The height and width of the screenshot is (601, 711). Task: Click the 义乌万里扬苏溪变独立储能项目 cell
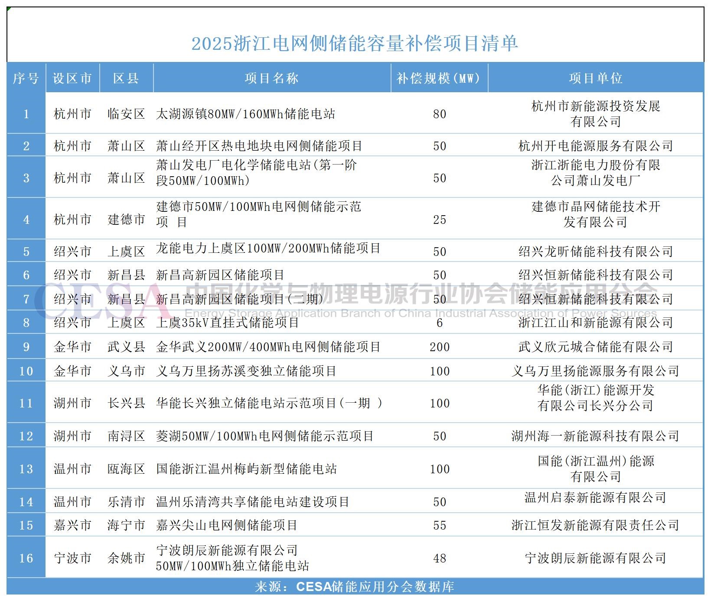point(246,371)
